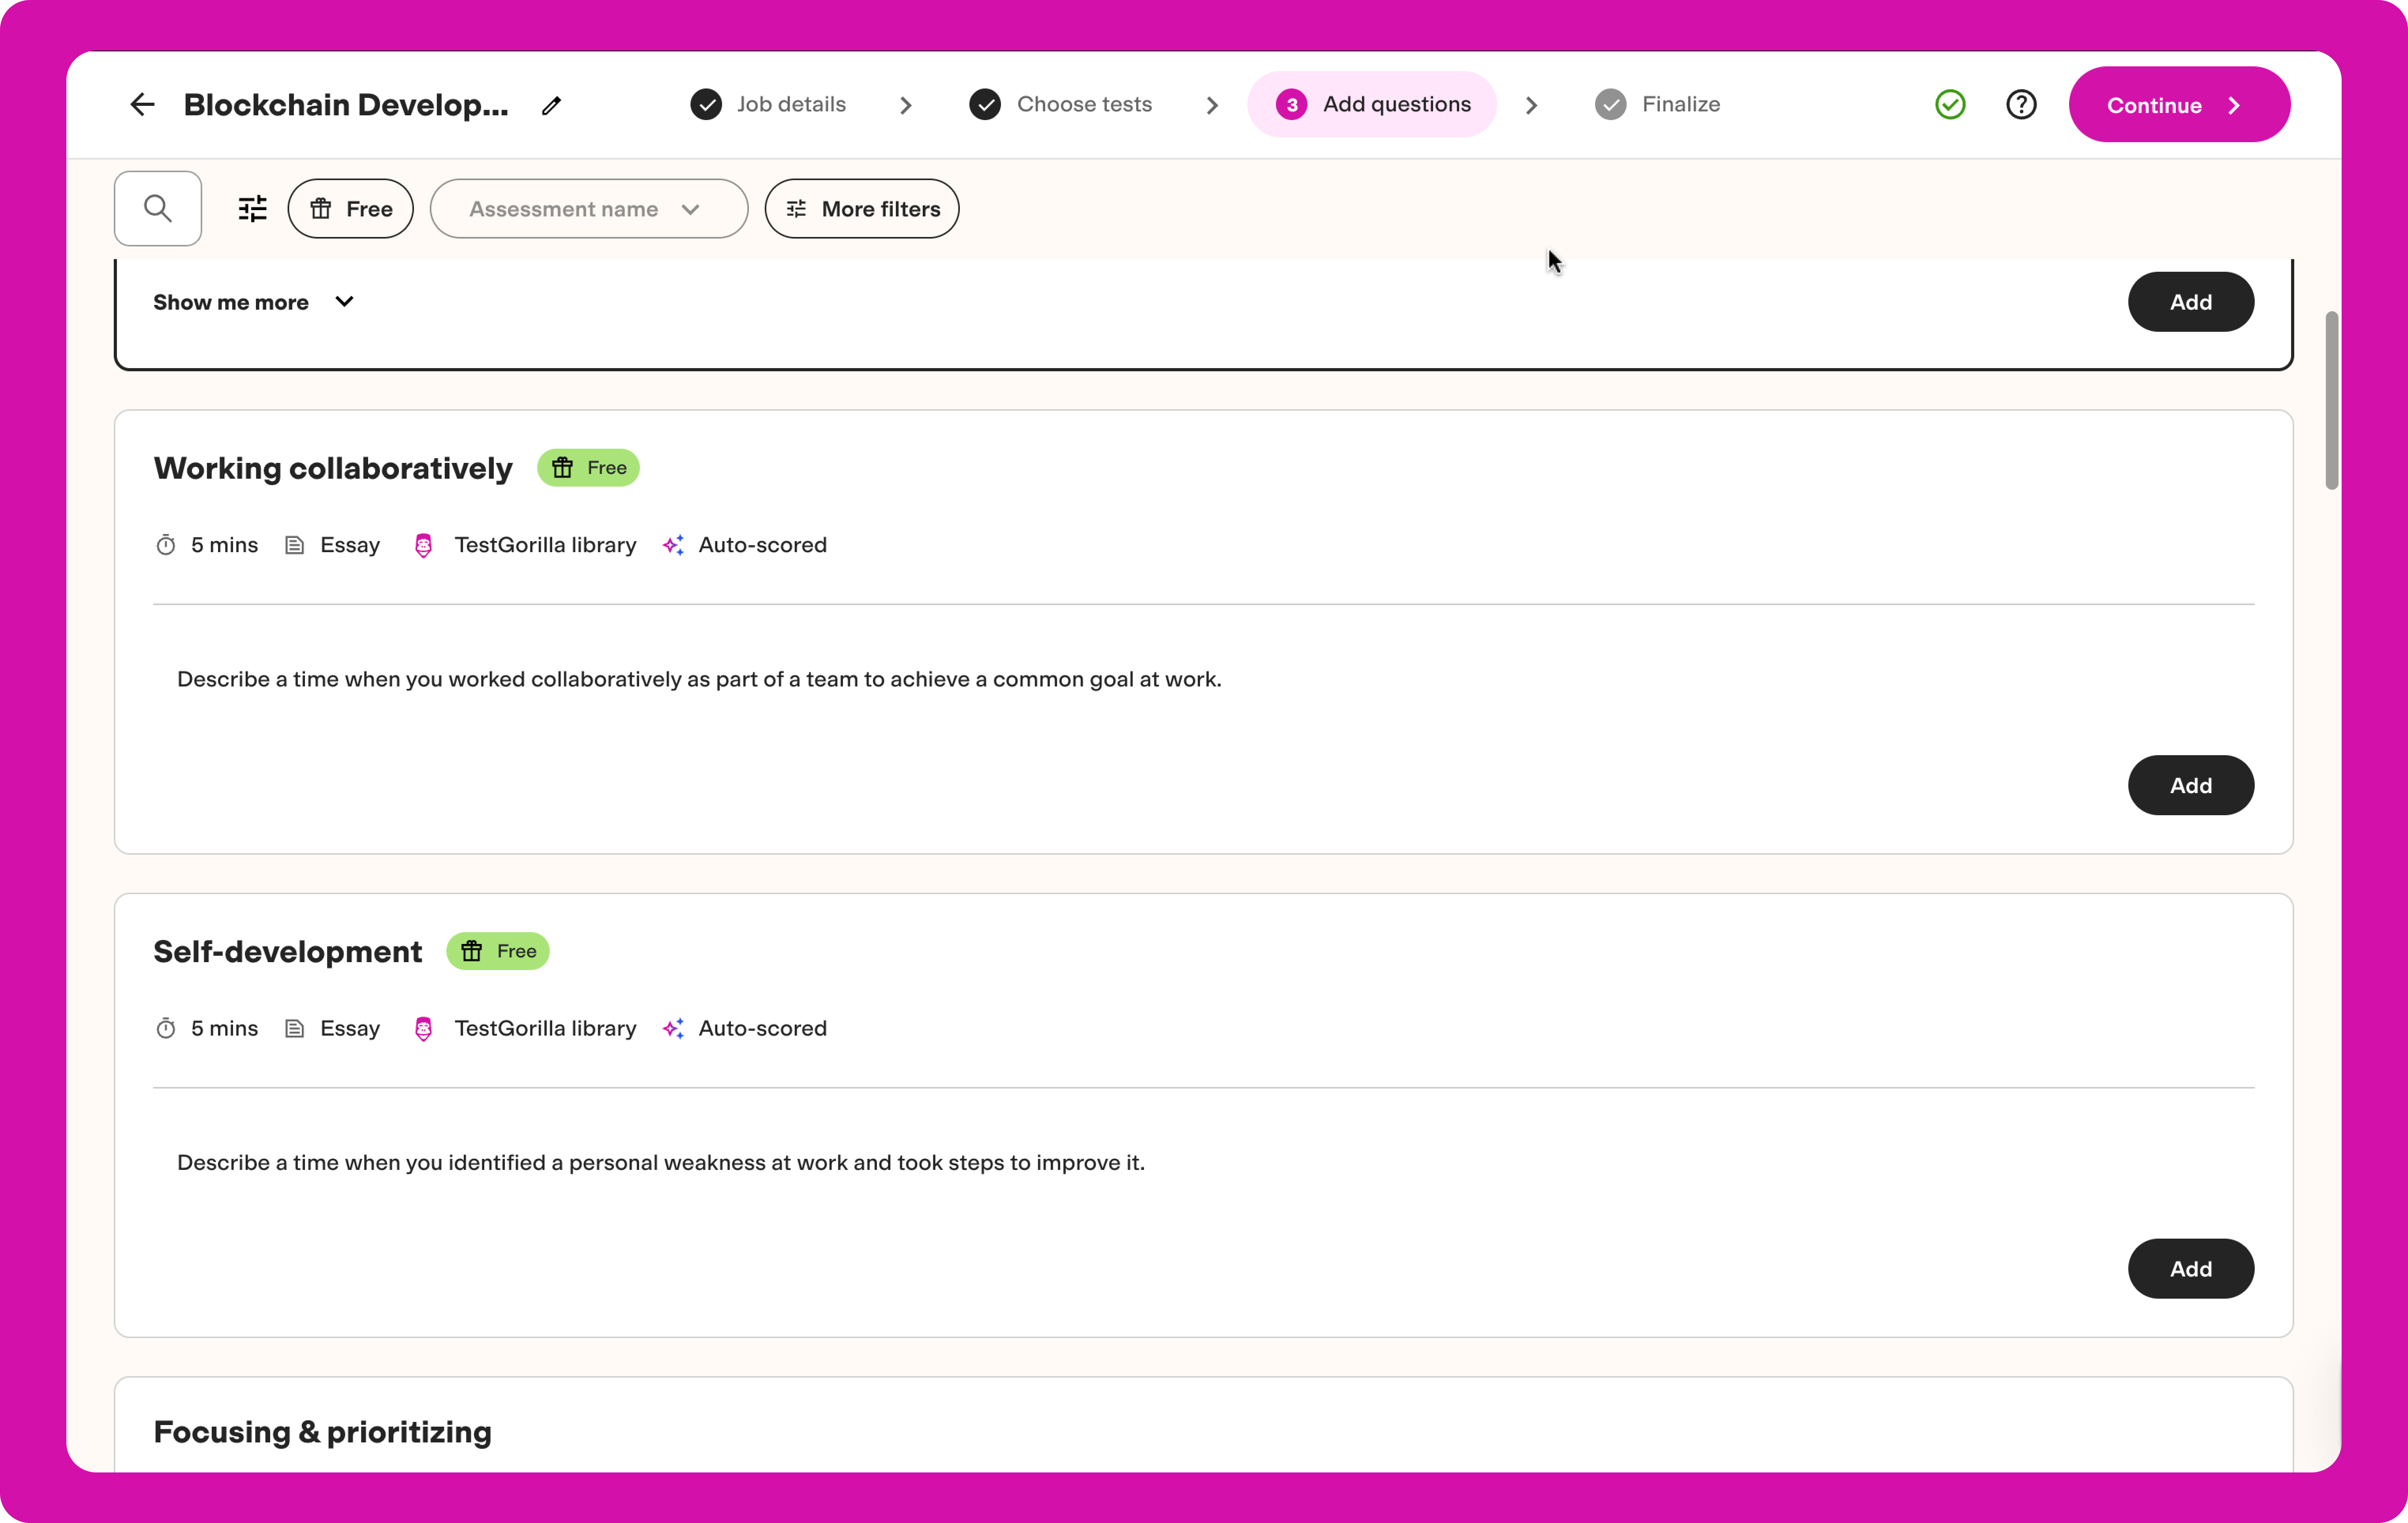The image size is (2408, 1523).
Task: Open the search magnifier box
Action: point(158,208)
